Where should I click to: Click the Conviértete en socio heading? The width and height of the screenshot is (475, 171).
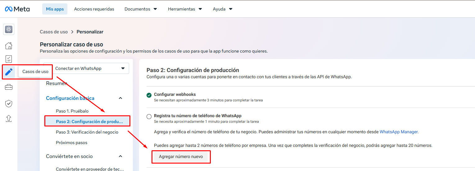pos(69,156)
